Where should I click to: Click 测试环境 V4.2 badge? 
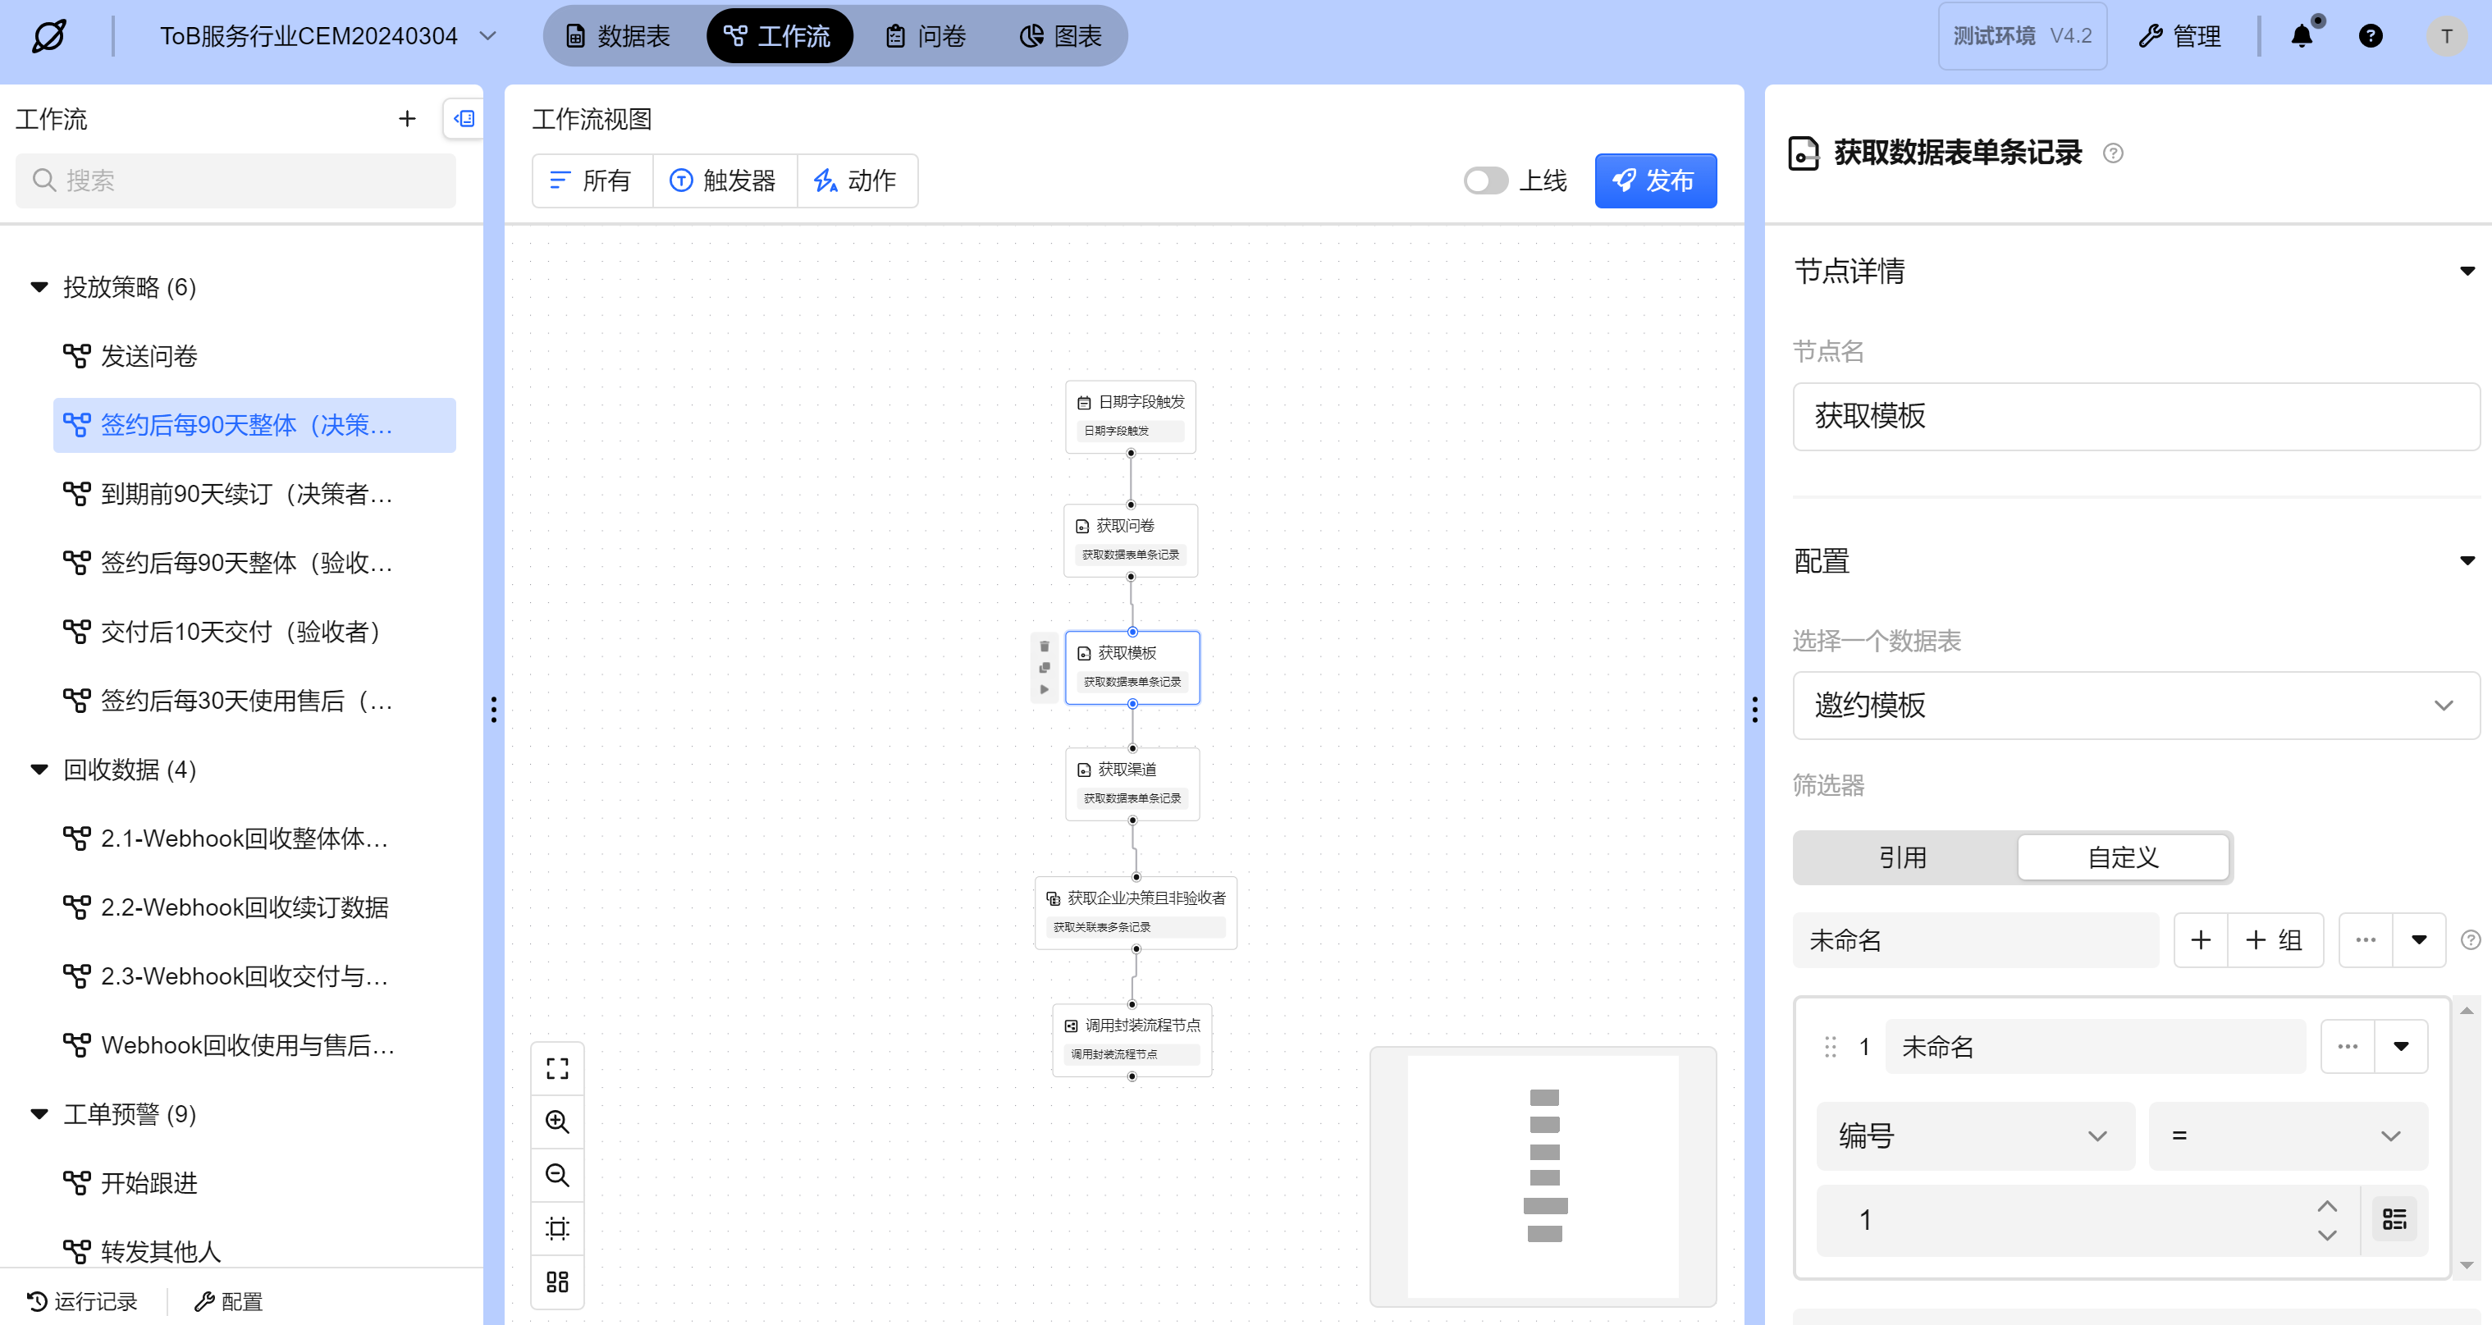pos(2022,36)
